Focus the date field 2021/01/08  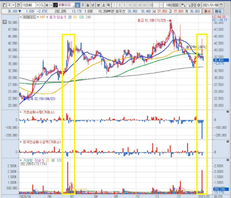pos(210,5)
